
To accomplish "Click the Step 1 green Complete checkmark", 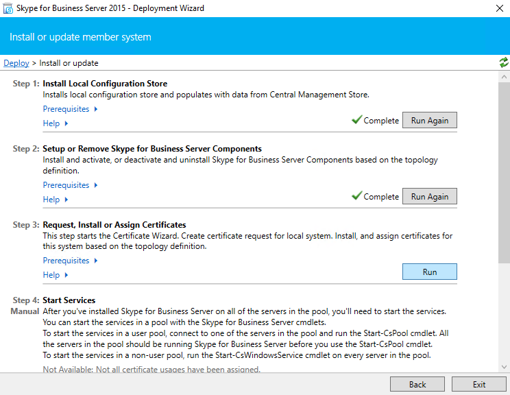I will [357, 119].
